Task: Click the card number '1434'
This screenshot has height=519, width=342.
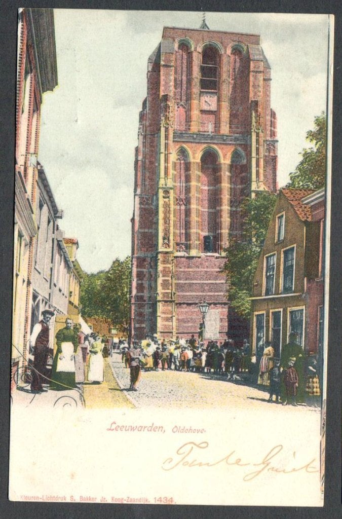Action: pyautogui.click(x=164, y=499)
